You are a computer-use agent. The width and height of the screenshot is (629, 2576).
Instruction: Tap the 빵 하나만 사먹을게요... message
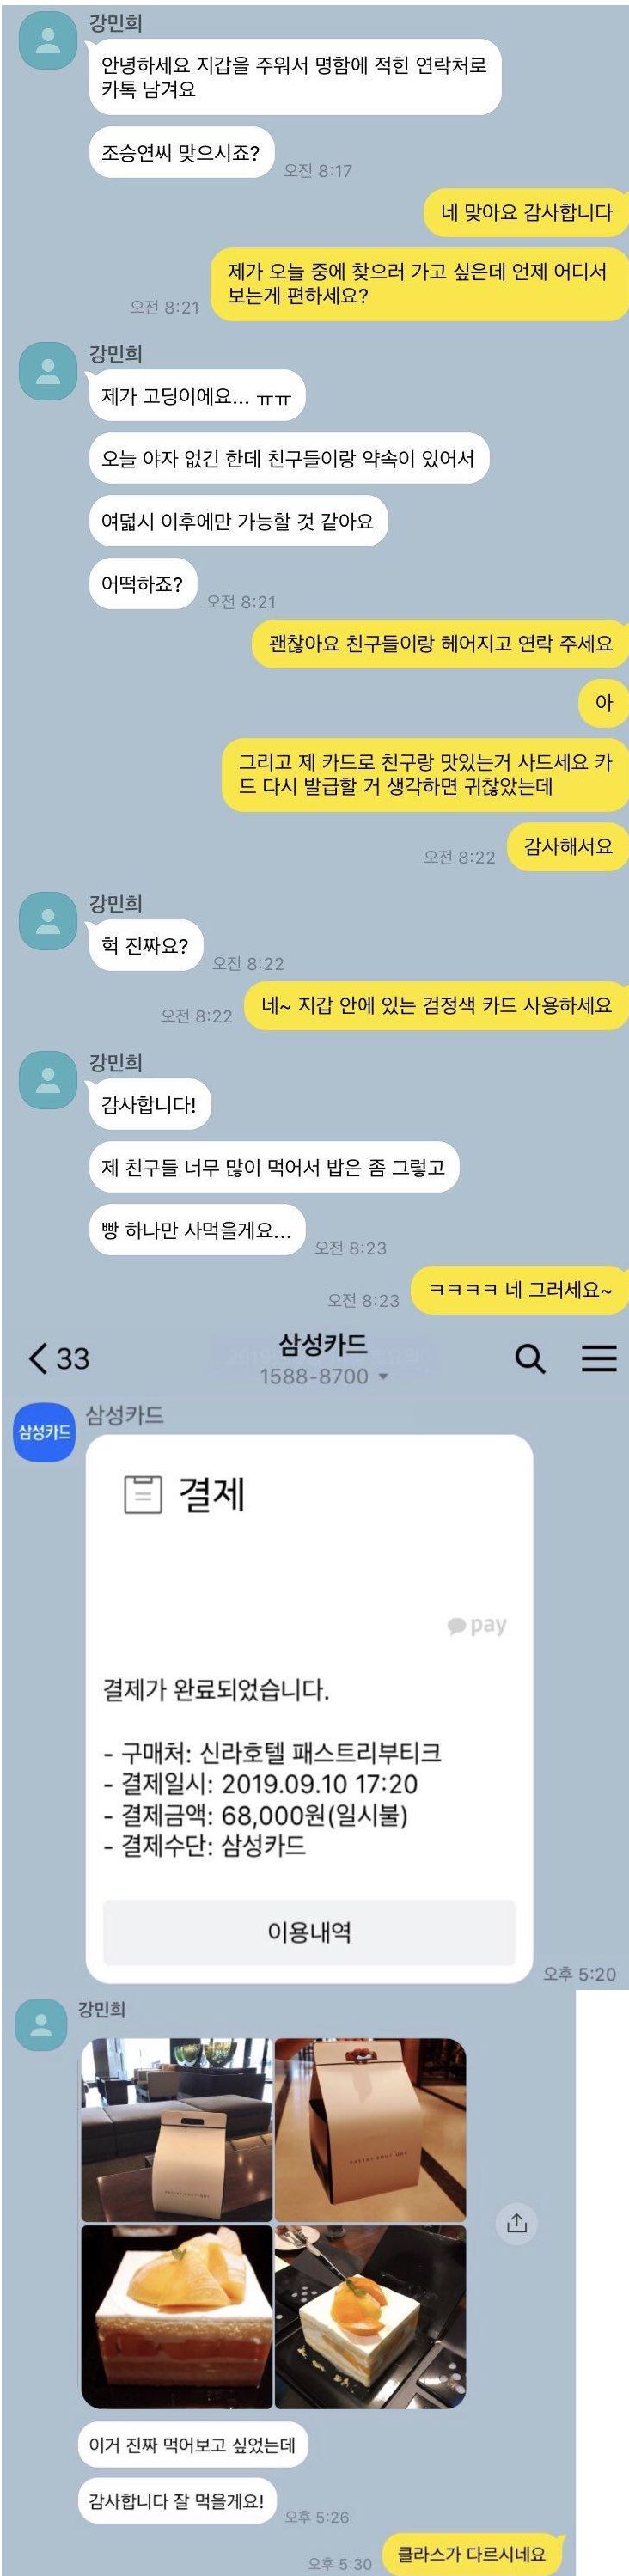point(196,1230)
